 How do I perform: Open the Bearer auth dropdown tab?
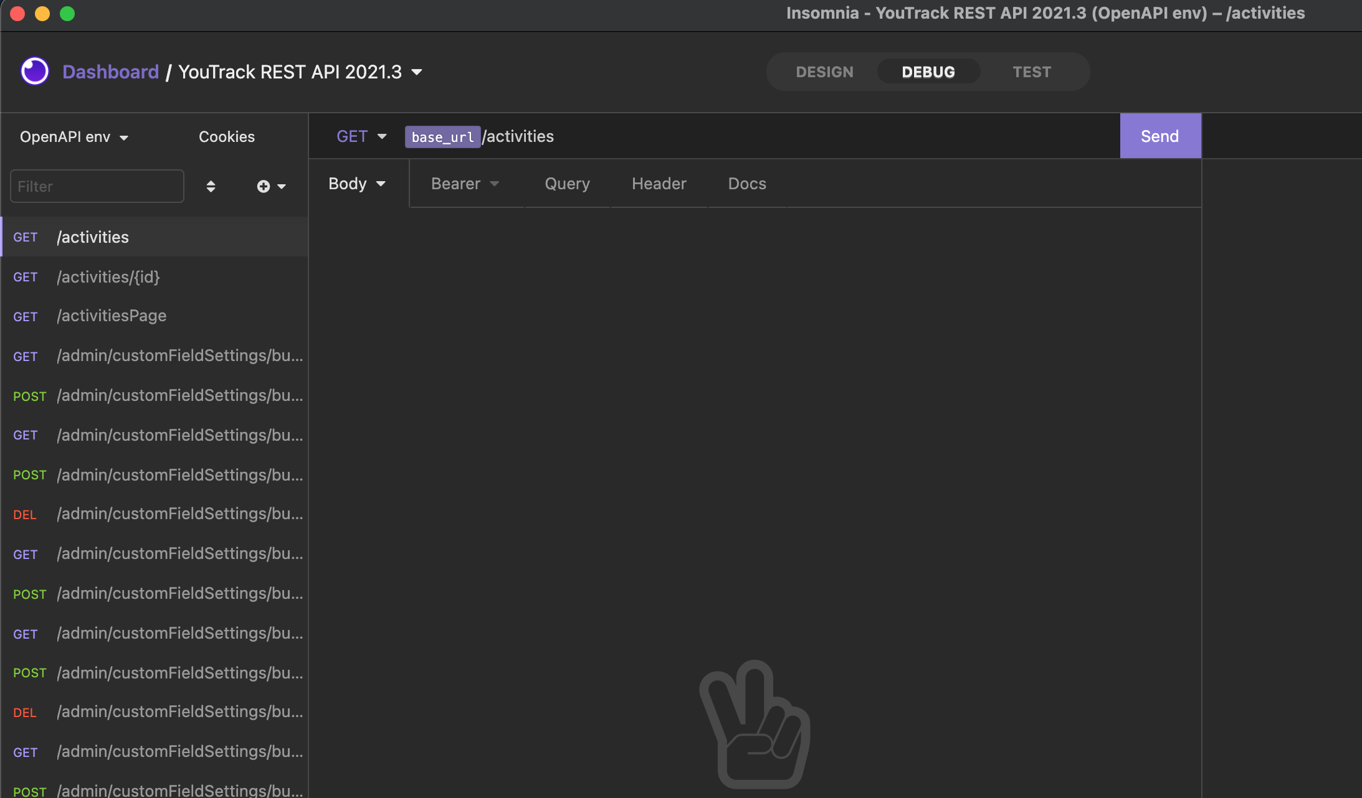tap(465, 184)
